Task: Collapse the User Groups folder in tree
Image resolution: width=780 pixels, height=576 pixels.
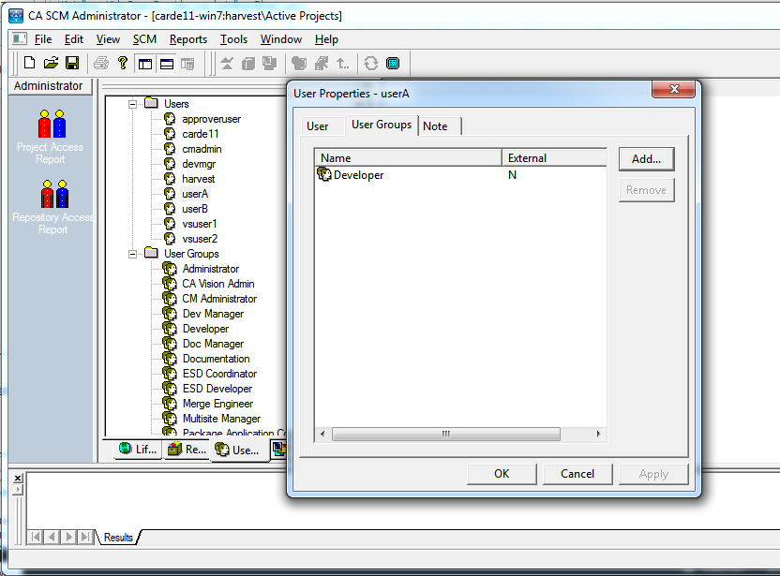Action: pos(132,254)
